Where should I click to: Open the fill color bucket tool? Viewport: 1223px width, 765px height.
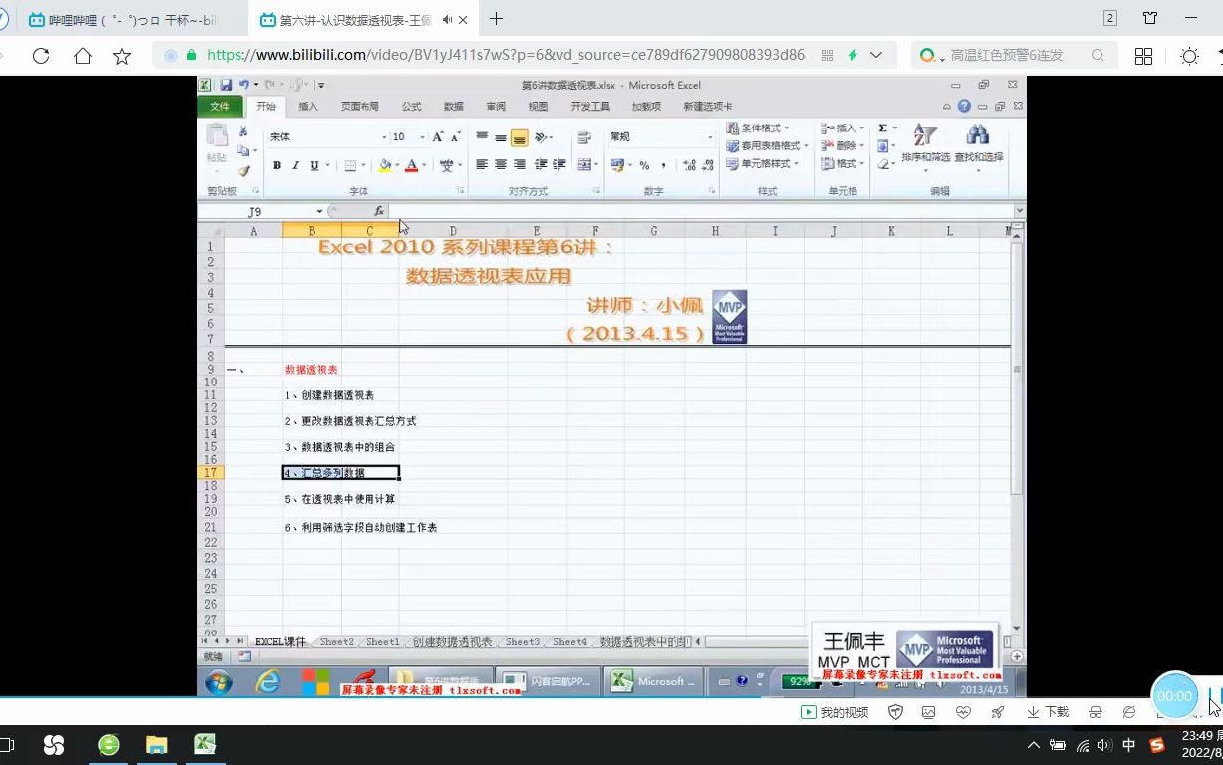[386, 163]
